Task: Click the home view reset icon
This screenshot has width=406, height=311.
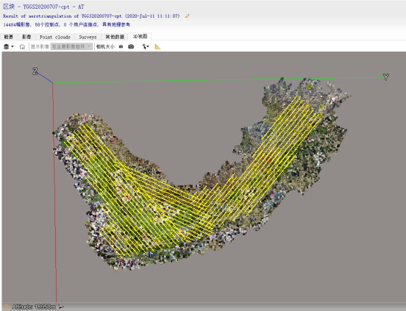Action: [22, 47]
